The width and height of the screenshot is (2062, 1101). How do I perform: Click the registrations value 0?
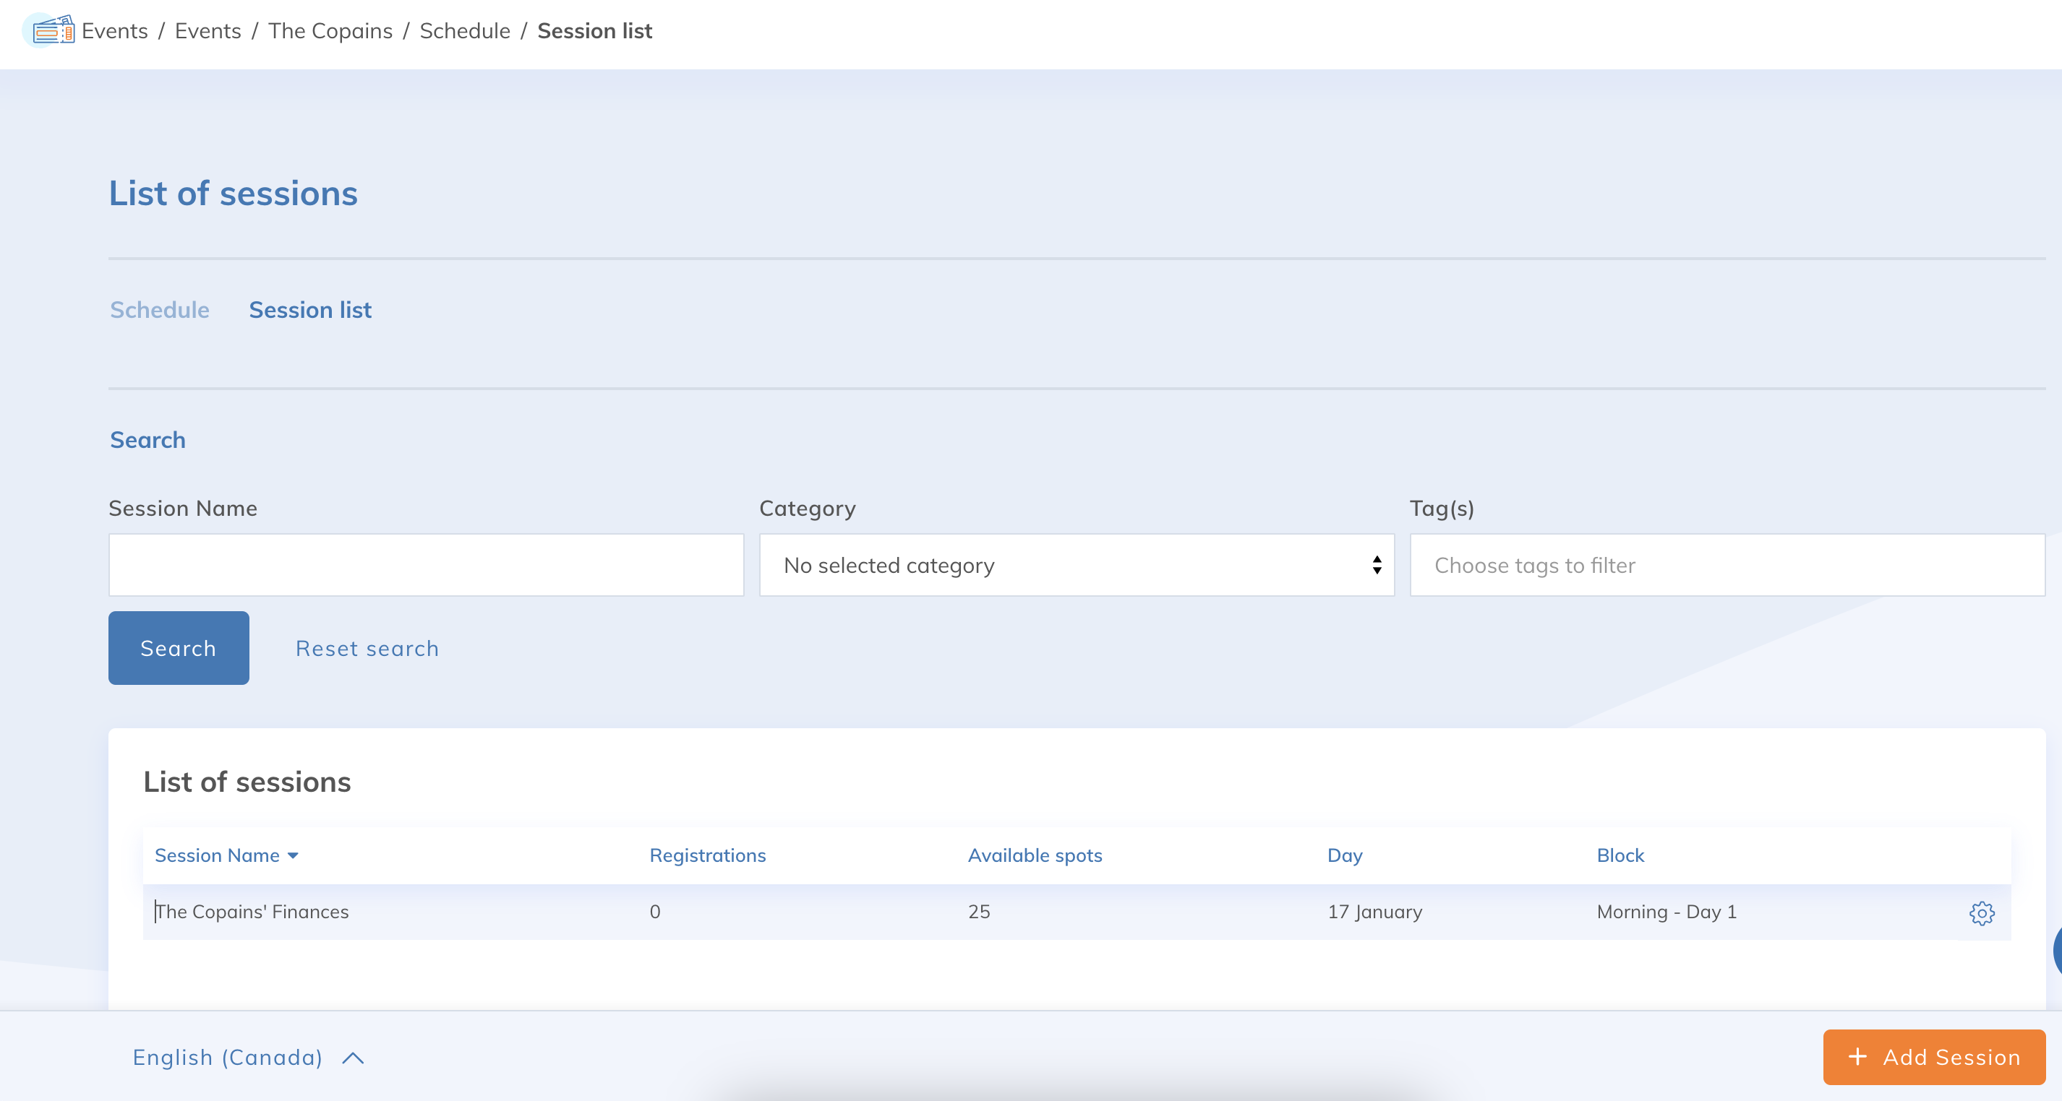tap(655, 912)
